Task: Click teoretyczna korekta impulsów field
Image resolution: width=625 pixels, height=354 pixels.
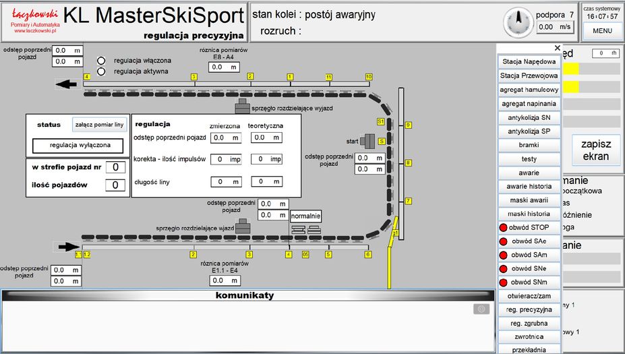Action: pyautogui.click(x=267, y=159)
